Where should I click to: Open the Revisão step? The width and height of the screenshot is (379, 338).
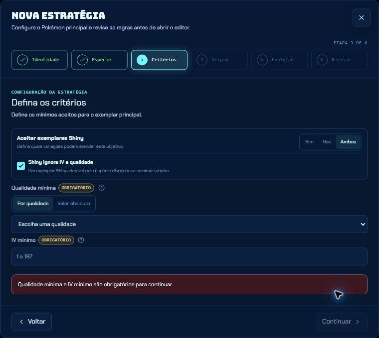point(340,60)
